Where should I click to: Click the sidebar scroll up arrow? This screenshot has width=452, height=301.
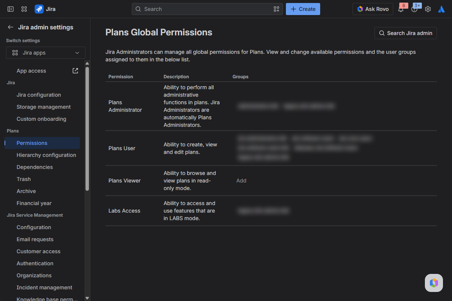(87, 63)
